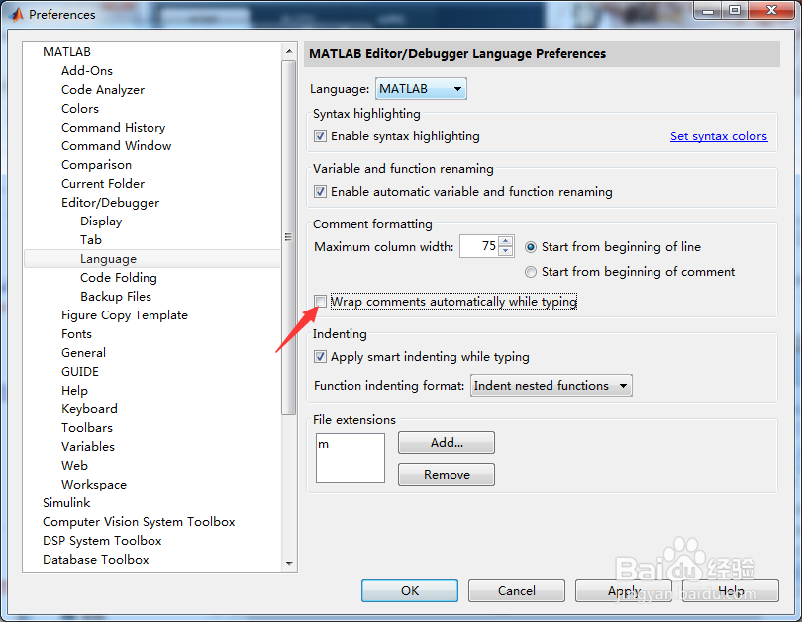The width and height of the screenshot is (802, 622).
Task: Select DSP System Toolbox
Action: [x=102, y=541]
